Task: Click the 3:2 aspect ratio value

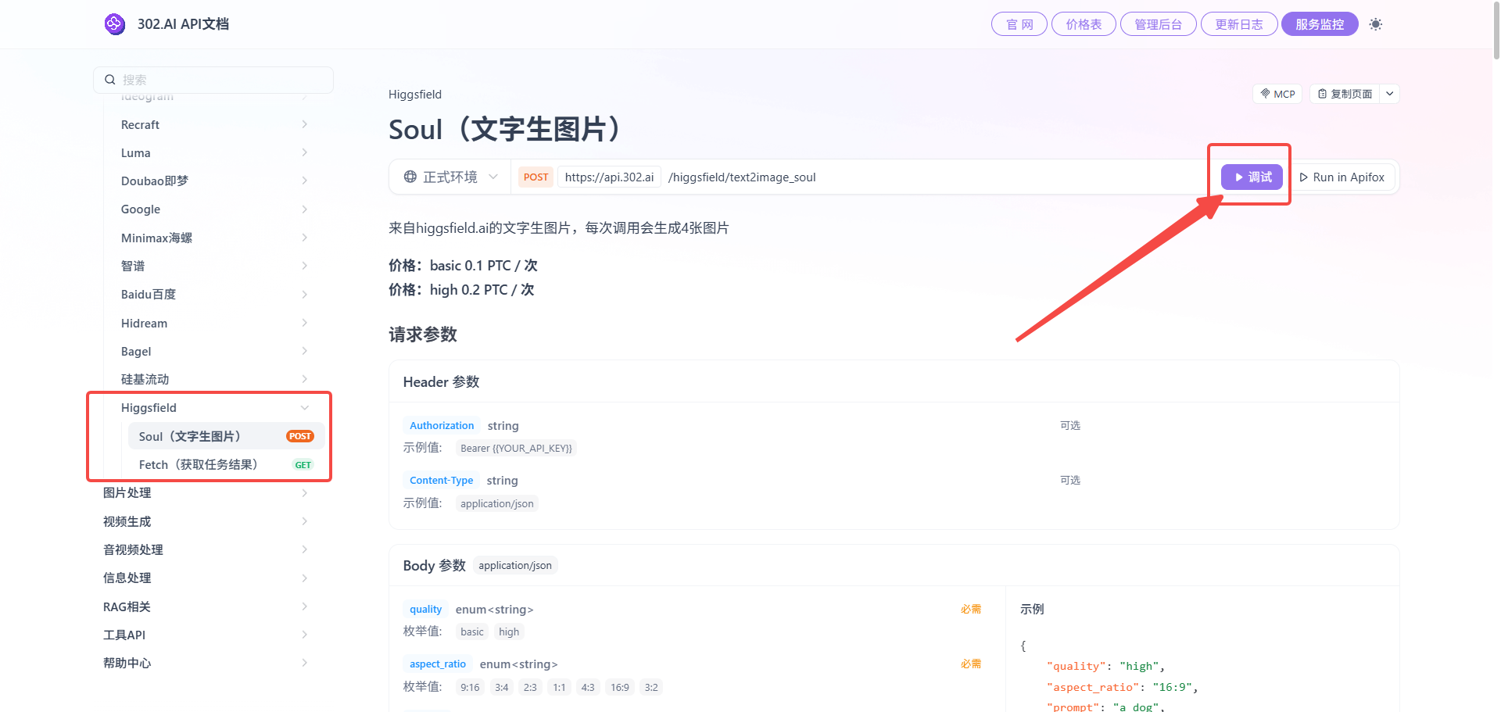Action: [651, 688]
